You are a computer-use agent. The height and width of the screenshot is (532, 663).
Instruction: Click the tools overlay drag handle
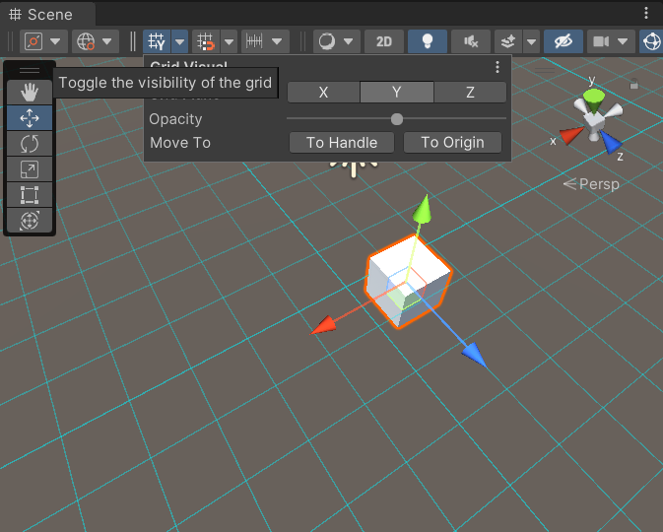[x=30, y=70]
